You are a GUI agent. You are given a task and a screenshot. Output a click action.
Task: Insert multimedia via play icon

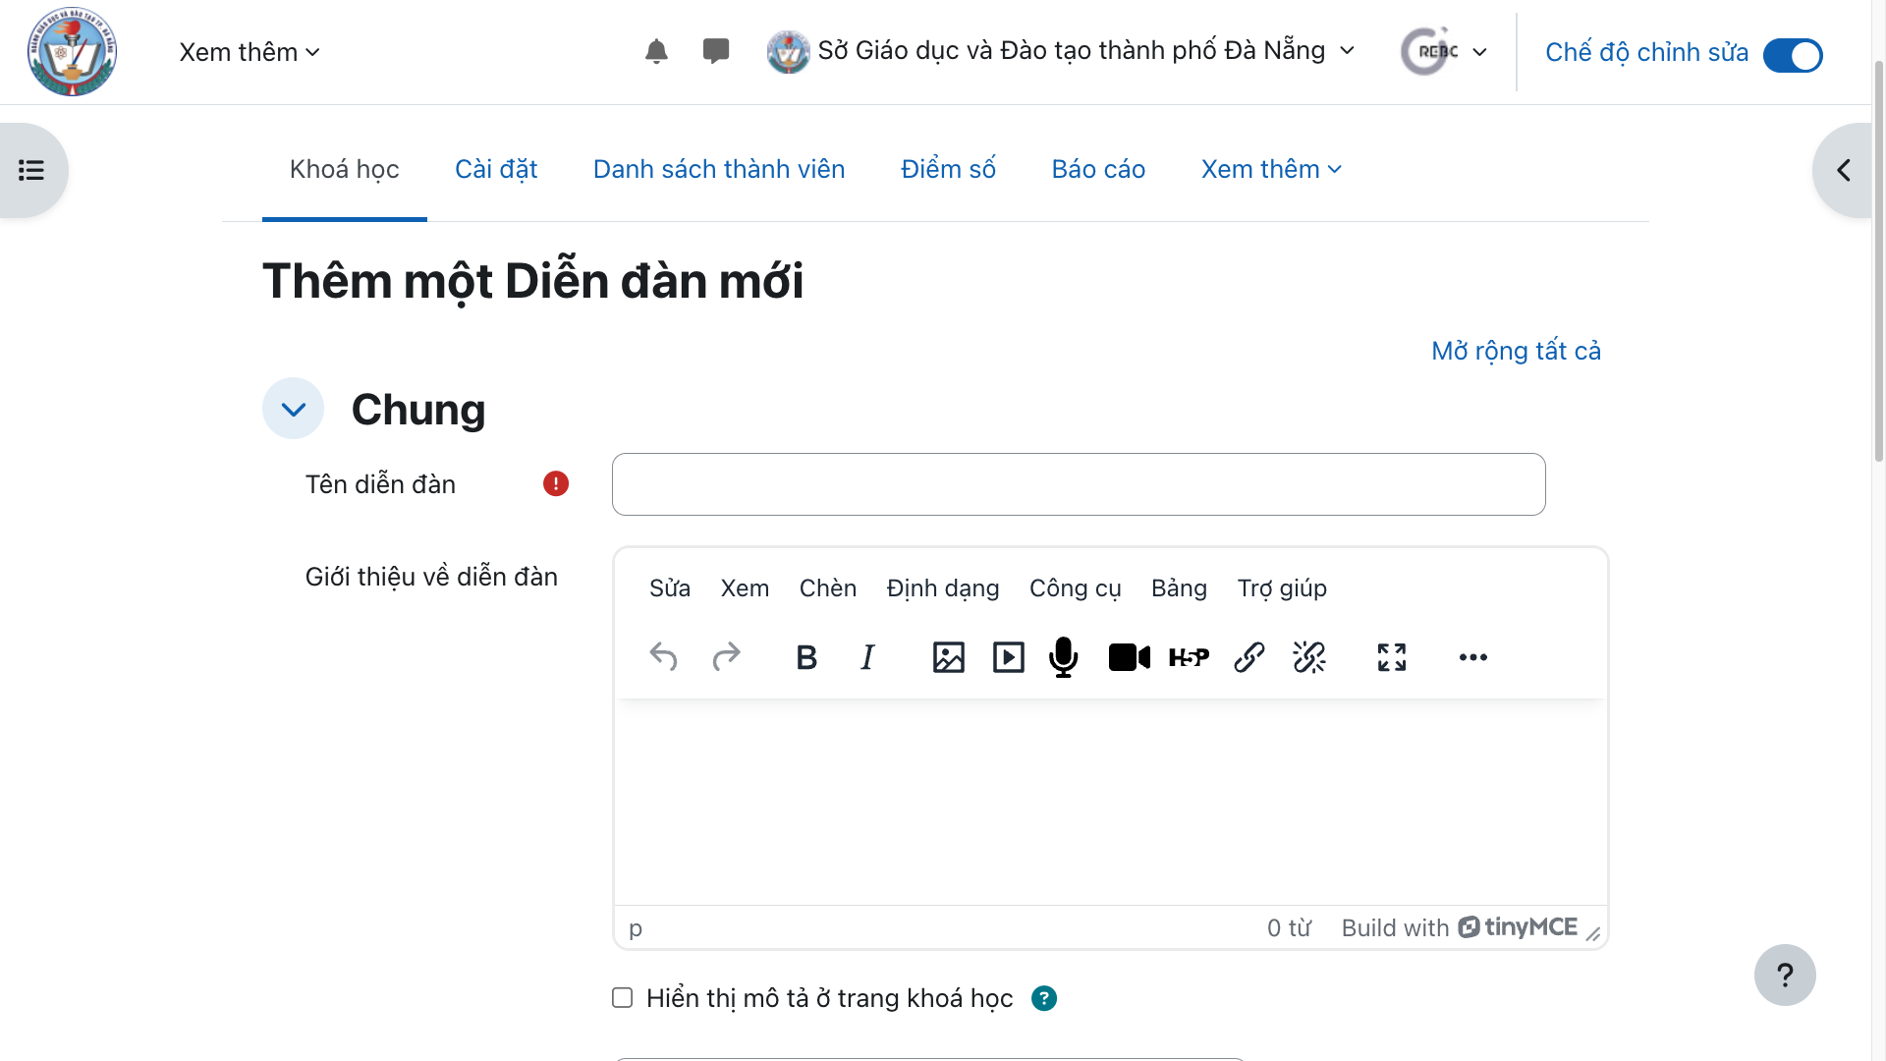(x=1009, y=657)
